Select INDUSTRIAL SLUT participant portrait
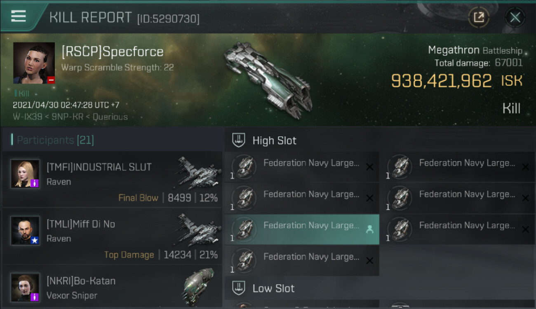This screenshot has width=536, height=309. (25, 174)
